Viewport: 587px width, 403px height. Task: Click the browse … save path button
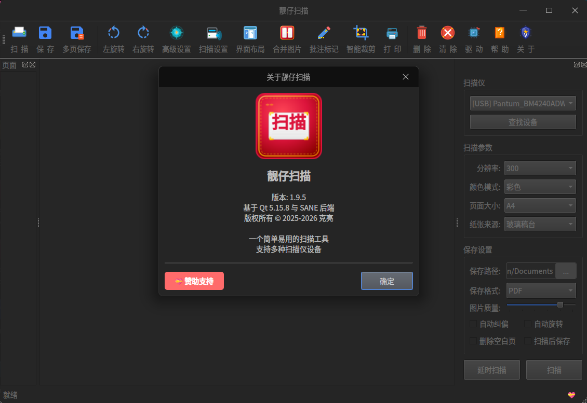pos(566,271)
